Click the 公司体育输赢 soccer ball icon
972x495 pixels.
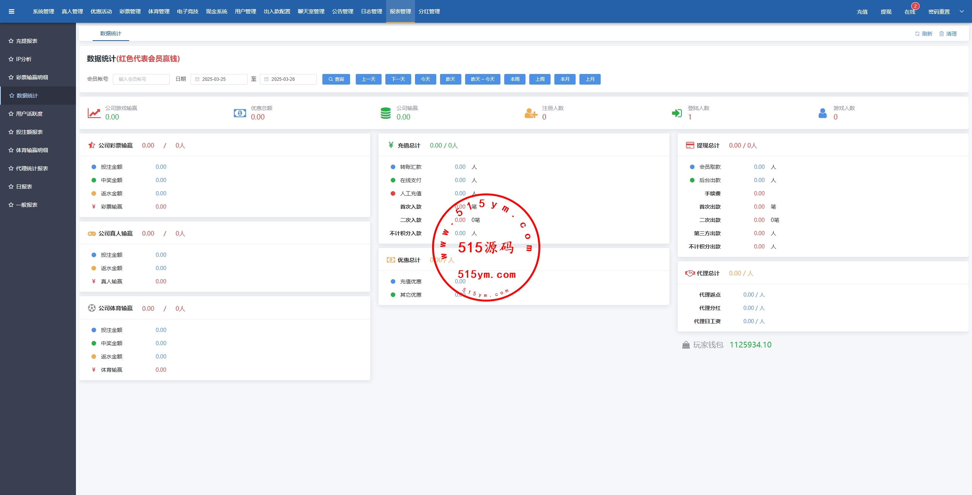coord(92,308)
